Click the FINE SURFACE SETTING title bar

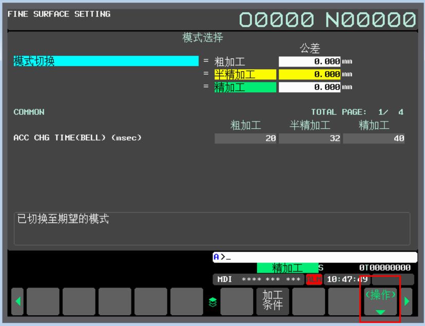click(x=59, y=13)
